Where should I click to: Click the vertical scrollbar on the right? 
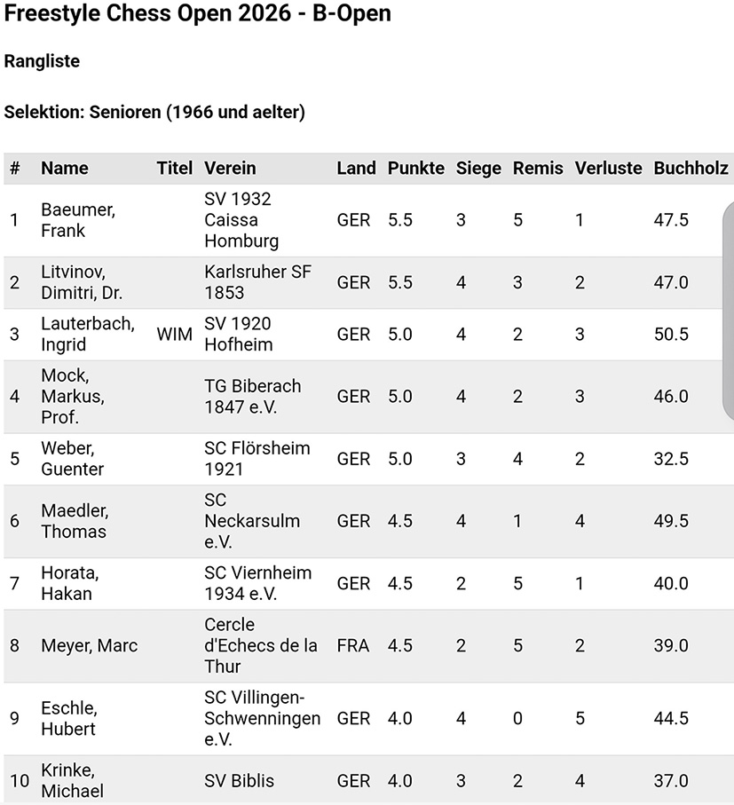coord(729,311)
